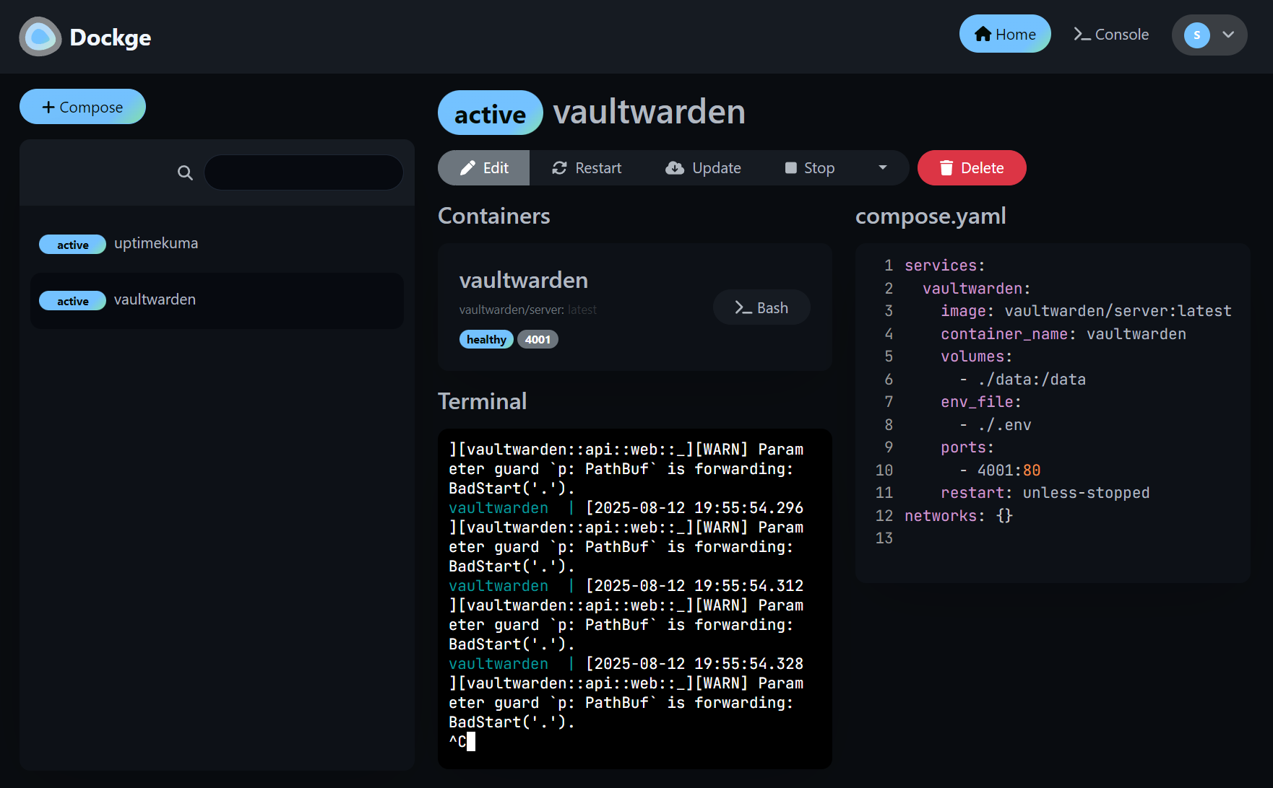Click the Containers heading

click(494, 216)
